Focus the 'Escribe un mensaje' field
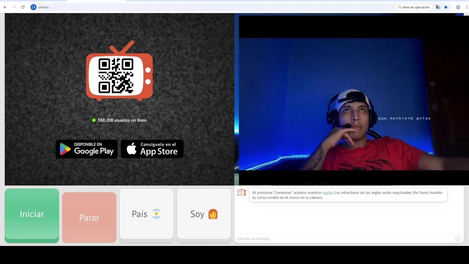 344,239
